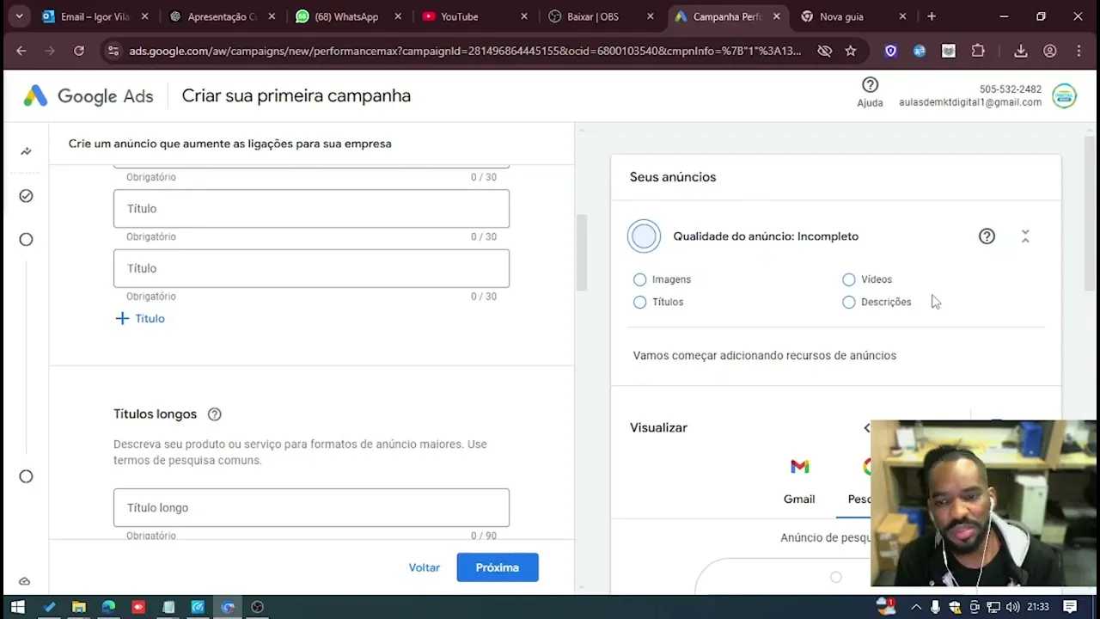This screenshot has height=619, width=1100.
Task: Click the site info icon in address bar
Action: 113,51
